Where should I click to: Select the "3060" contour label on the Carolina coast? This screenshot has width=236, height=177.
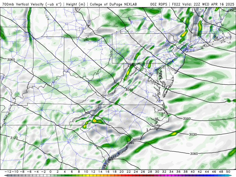tap(130, 142)
